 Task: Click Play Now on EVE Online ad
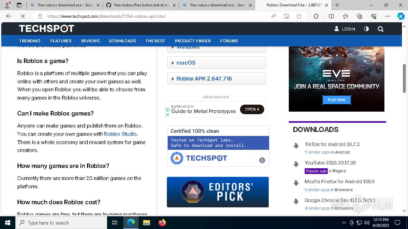(x=337, y=100)
